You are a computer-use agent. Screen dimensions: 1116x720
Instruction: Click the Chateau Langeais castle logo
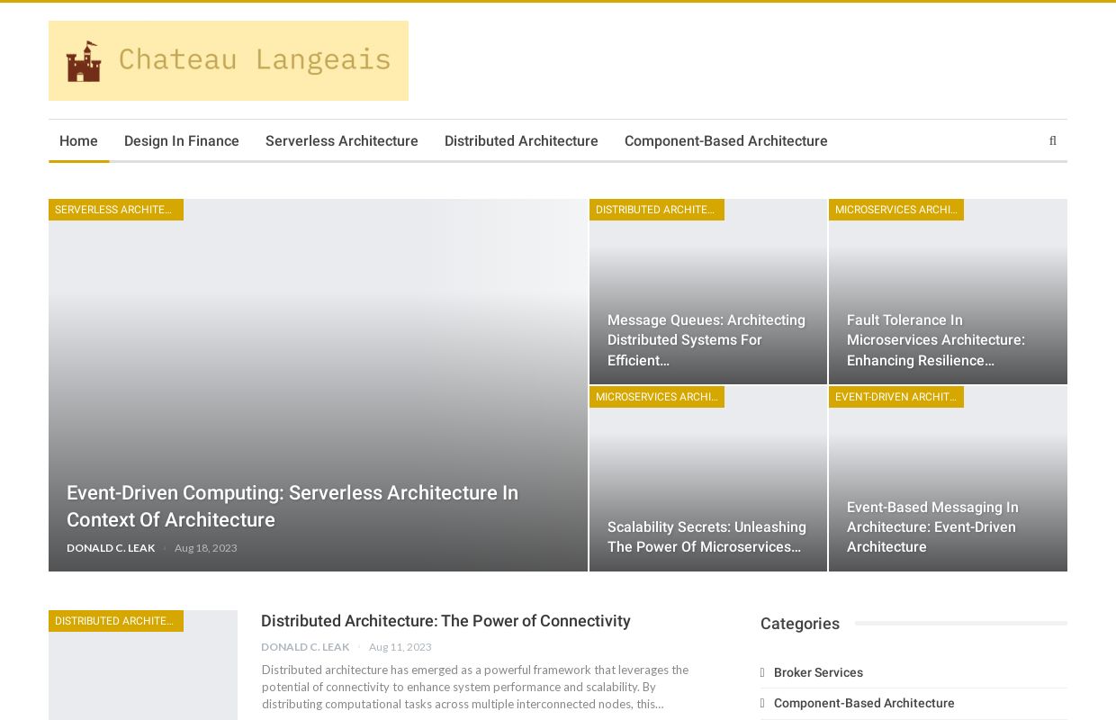(x=229, y=60)
